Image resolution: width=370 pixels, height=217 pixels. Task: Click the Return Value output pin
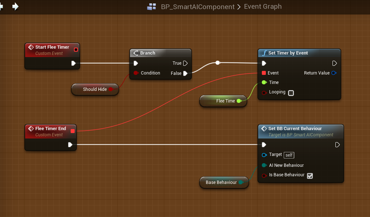tap(334, 73)
